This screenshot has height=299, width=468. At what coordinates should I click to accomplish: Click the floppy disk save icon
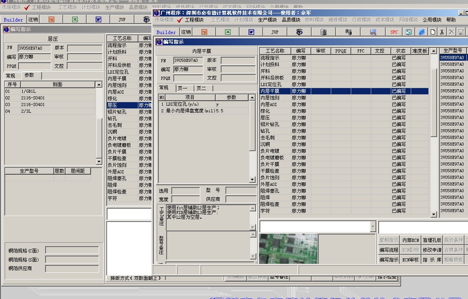(x=461, y=32)
